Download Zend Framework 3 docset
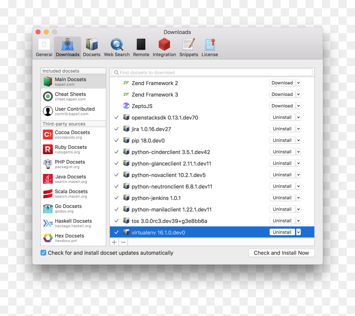 [x=282, y=94]
